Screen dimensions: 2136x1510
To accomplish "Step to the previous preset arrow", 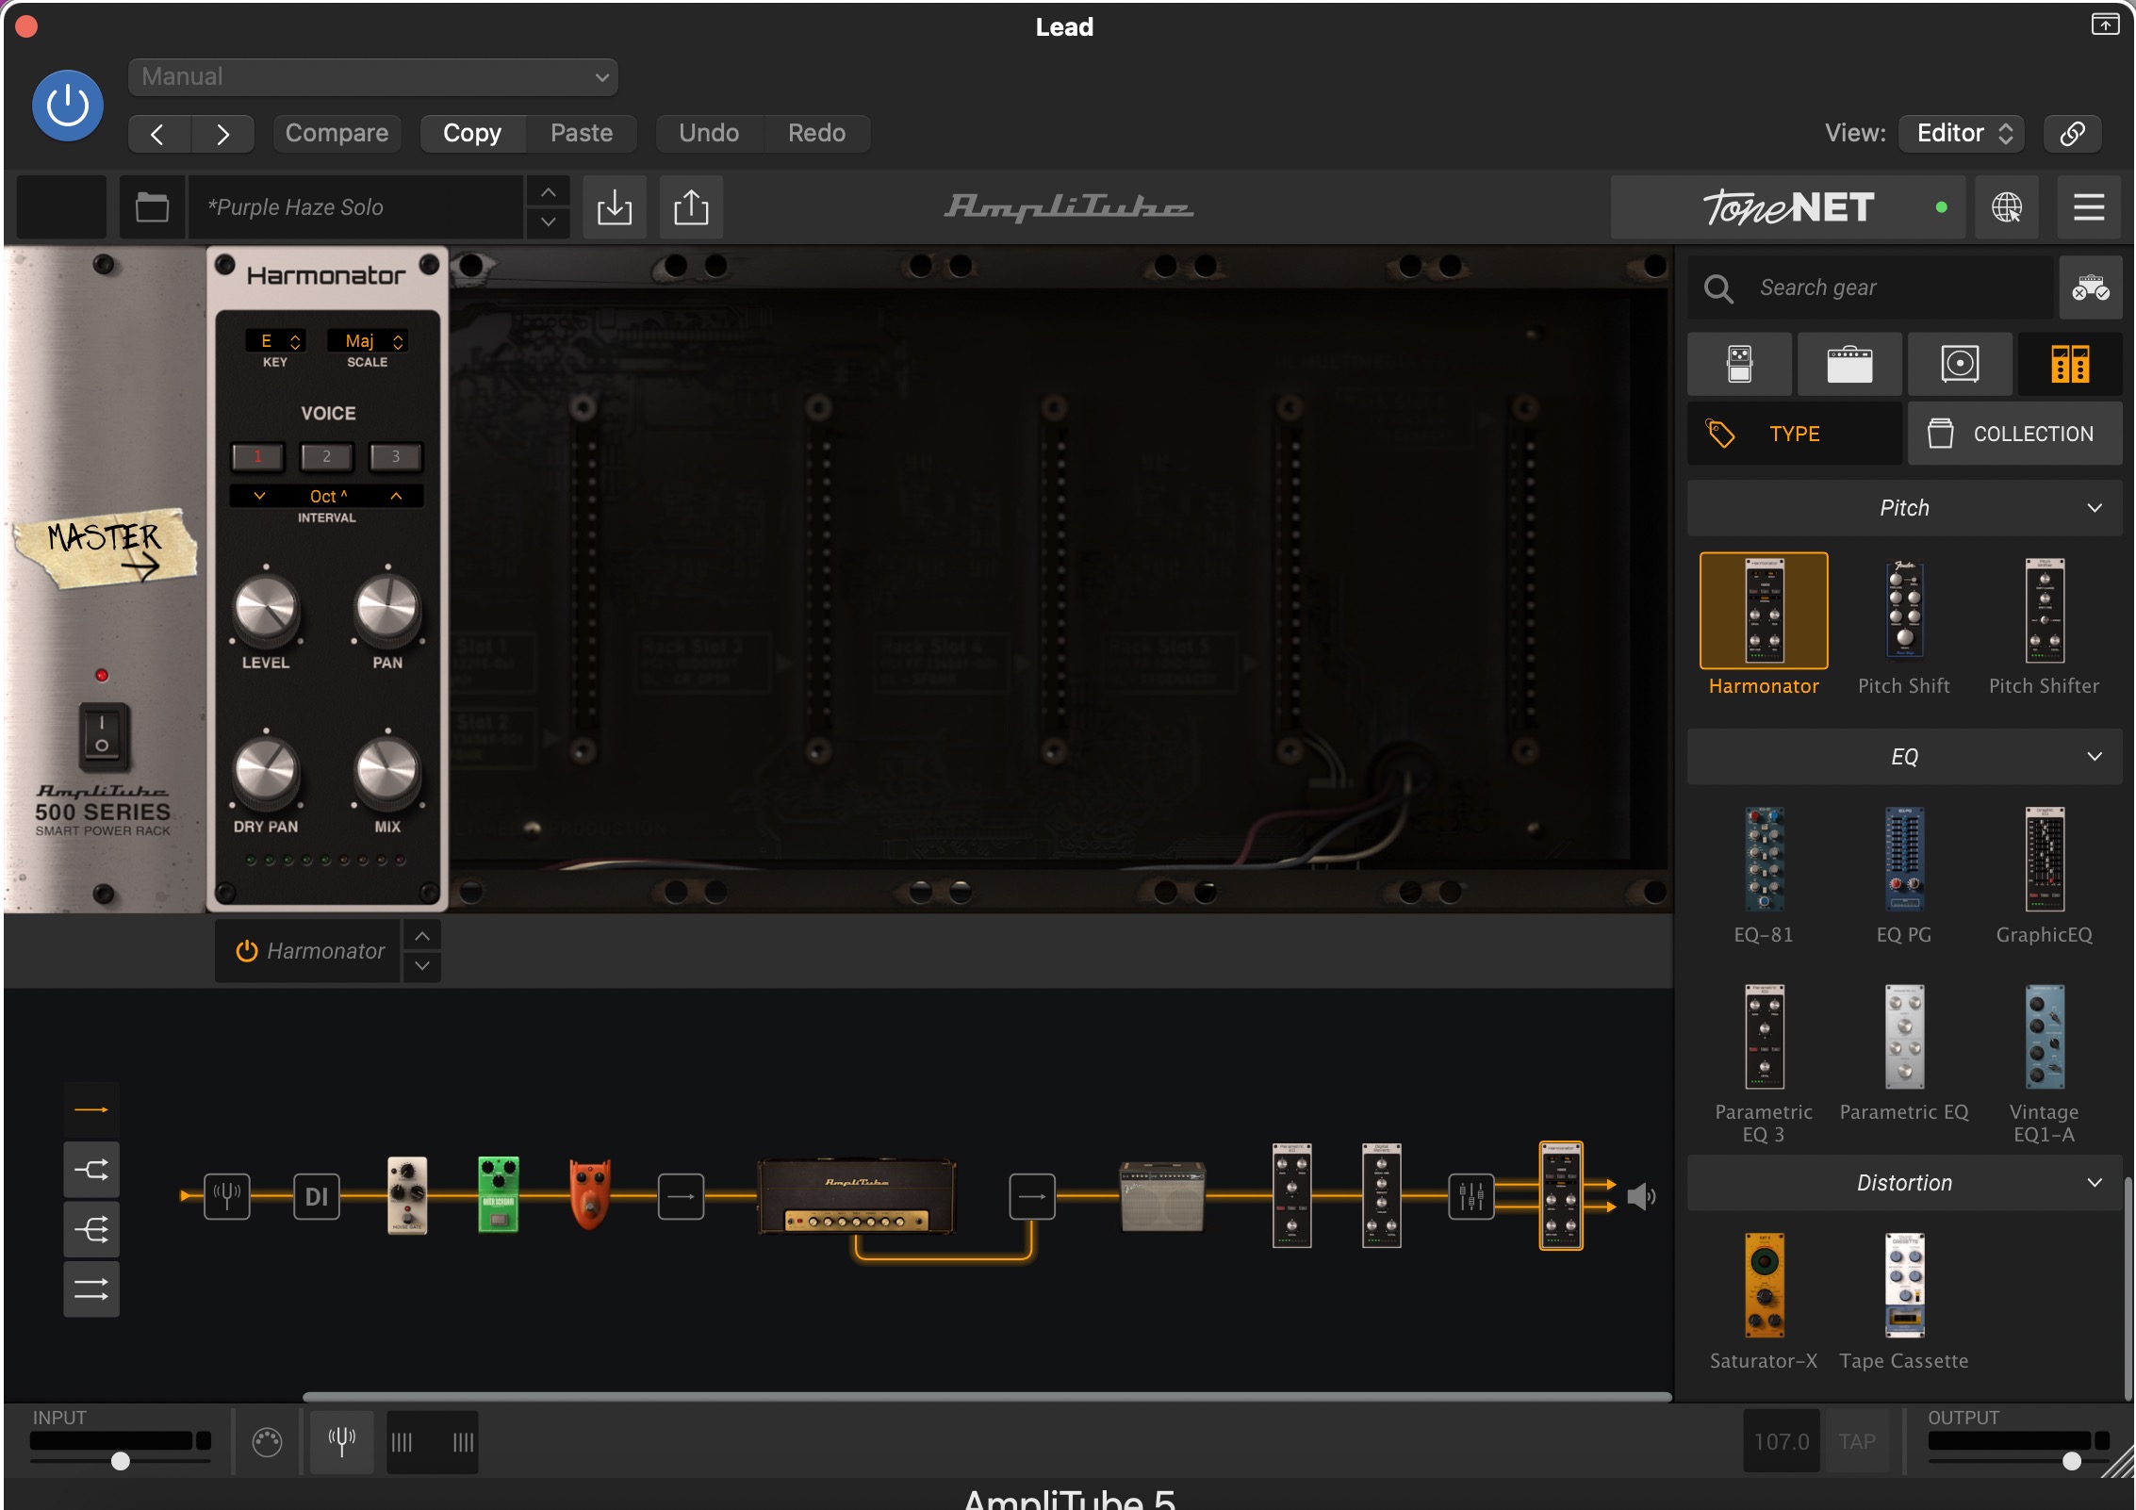I will [549, 192].
